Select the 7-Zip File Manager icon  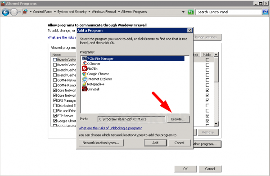point(84,59)
